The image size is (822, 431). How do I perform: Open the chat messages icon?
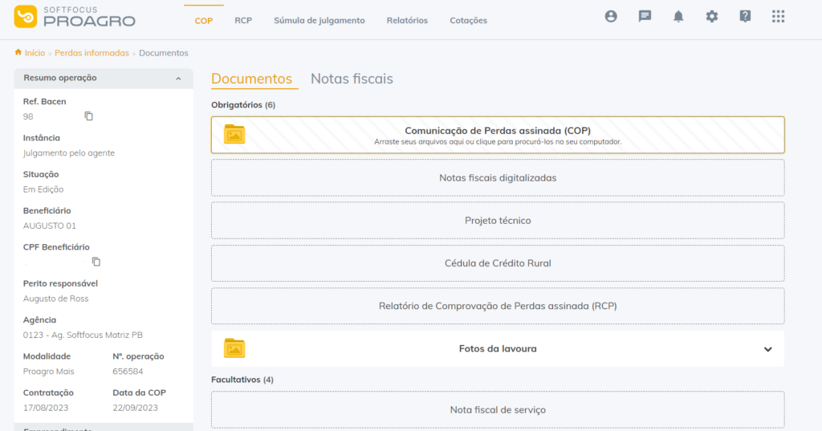[645, 16]
